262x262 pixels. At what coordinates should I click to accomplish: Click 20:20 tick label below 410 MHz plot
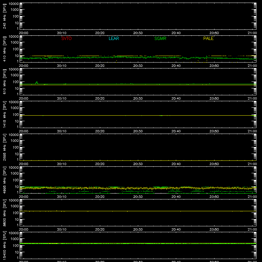click(100, 66)
